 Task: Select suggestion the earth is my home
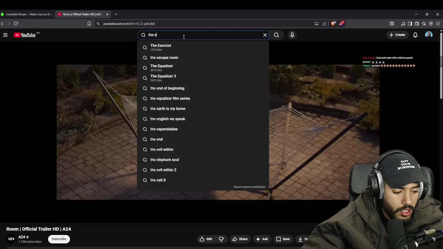pos(203,109)
